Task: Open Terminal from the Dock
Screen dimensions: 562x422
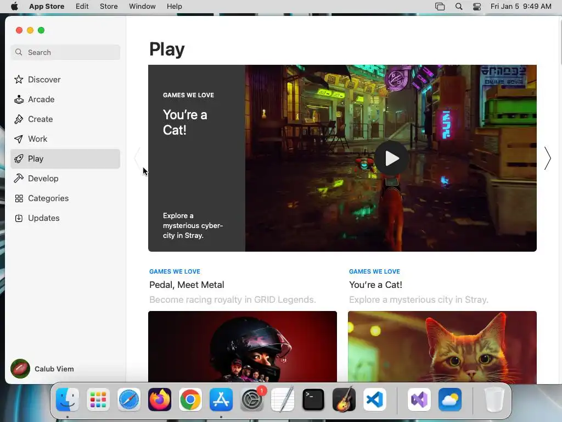Action: coord(313,399)
